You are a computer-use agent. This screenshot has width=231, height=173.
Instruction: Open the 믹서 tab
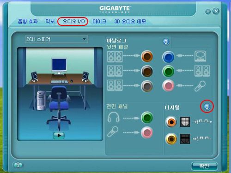tap(50, 21)
